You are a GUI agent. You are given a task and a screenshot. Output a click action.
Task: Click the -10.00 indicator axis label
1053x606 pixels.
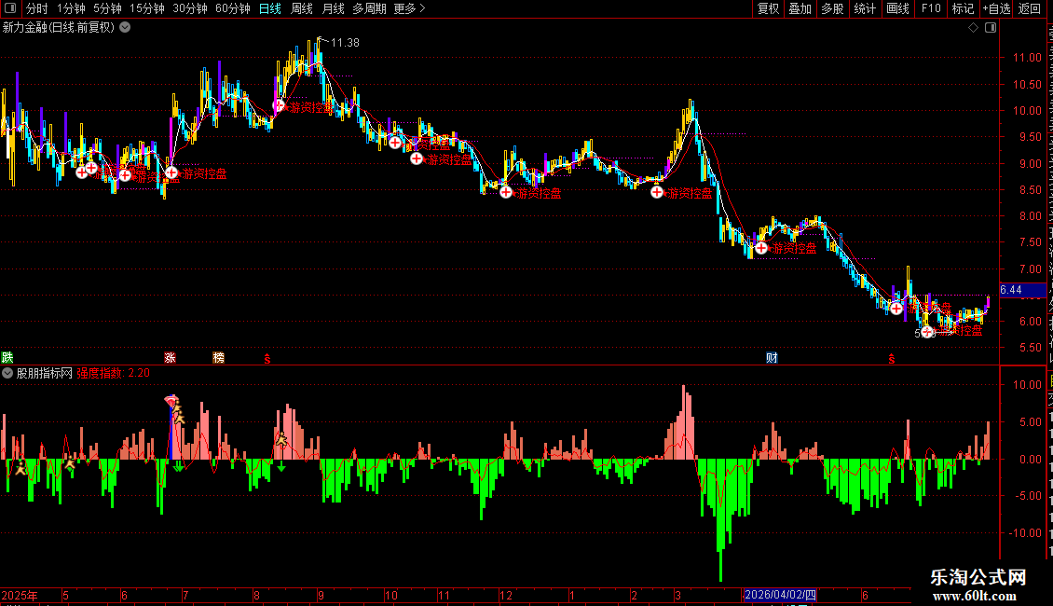(1026, 532)
